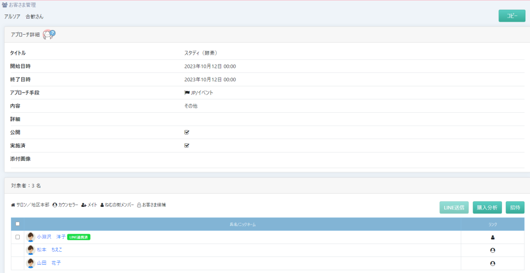The width and height of the screenshot is (530, 273).
Task: Click the avatar of 松本 ちえこ
Action: [x=31, y=250]
